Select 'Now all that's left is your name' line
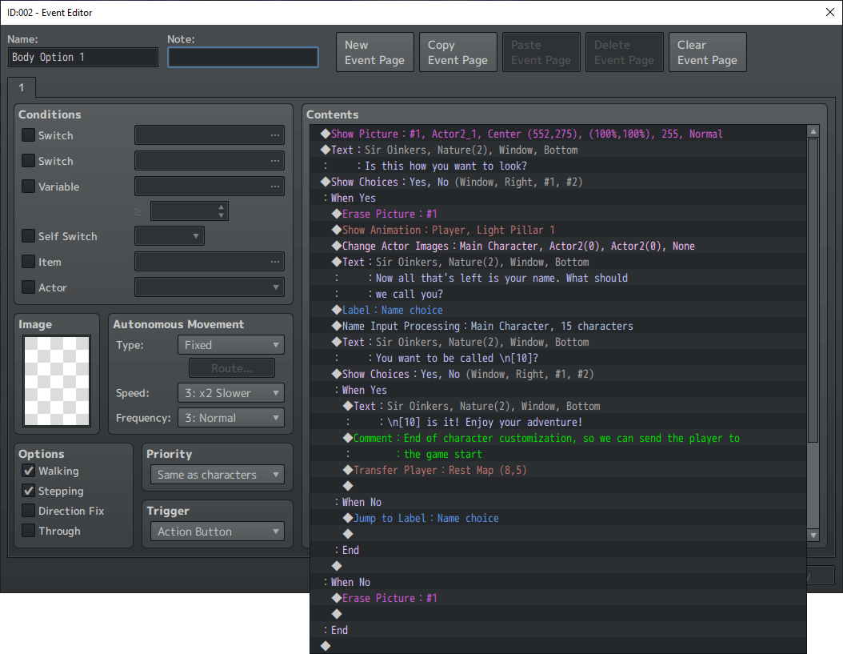 coord(558,278)
